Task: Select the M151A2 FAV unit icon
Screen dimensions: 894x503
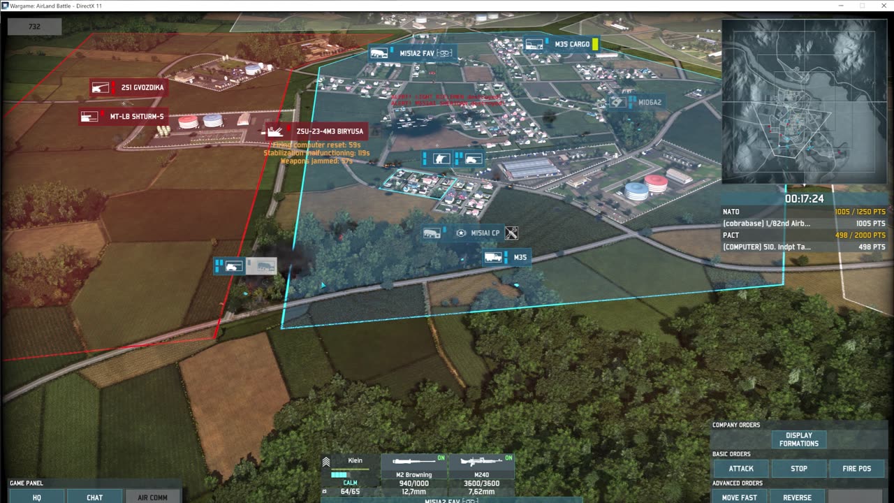Action: (379, 53)
